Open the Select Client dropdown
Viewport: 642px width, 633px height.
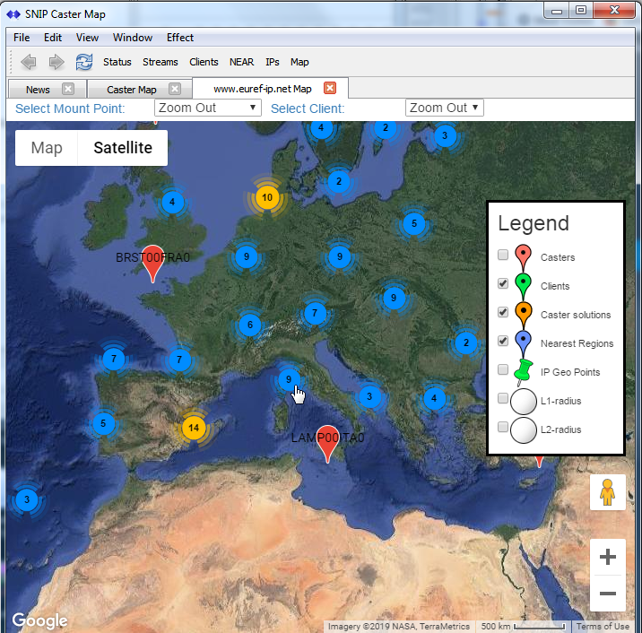click(444, 108)
